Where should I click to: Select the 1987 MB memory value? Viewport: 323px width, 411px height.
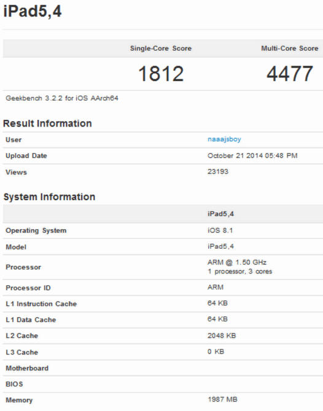[x=222, y=400]
